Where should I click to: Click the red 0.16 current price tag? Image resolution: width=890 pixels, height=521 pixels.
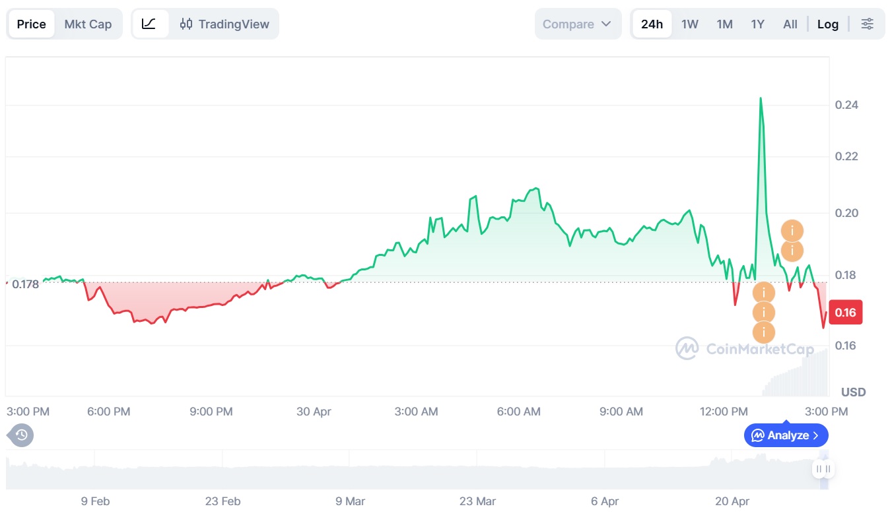click(x=845, y=313)
